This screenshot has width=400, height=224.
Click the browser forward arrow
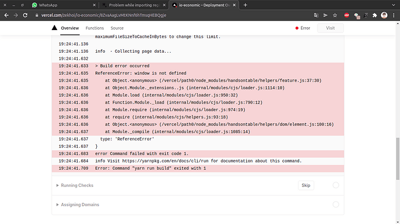tap(16, 15)
